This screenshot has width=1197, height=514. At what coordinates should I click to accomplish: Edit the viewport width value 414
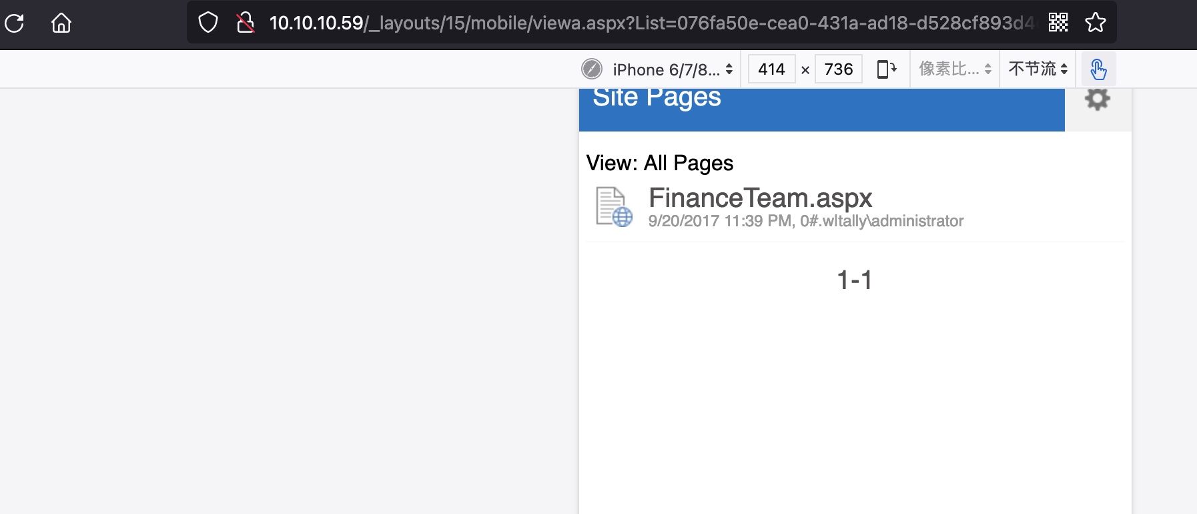click(771, 69)
